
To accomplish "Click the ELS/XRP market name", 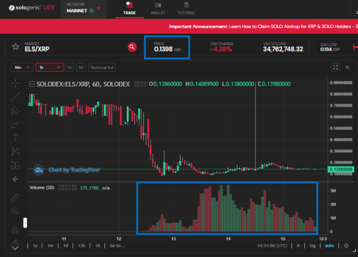I will [x=37, y=49].
